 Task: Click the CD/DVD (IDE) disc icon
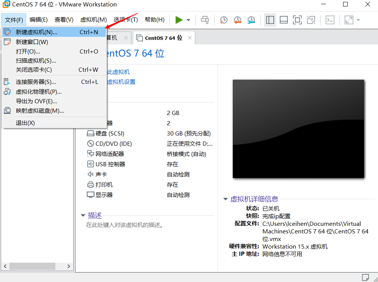(x=90, y=143)
